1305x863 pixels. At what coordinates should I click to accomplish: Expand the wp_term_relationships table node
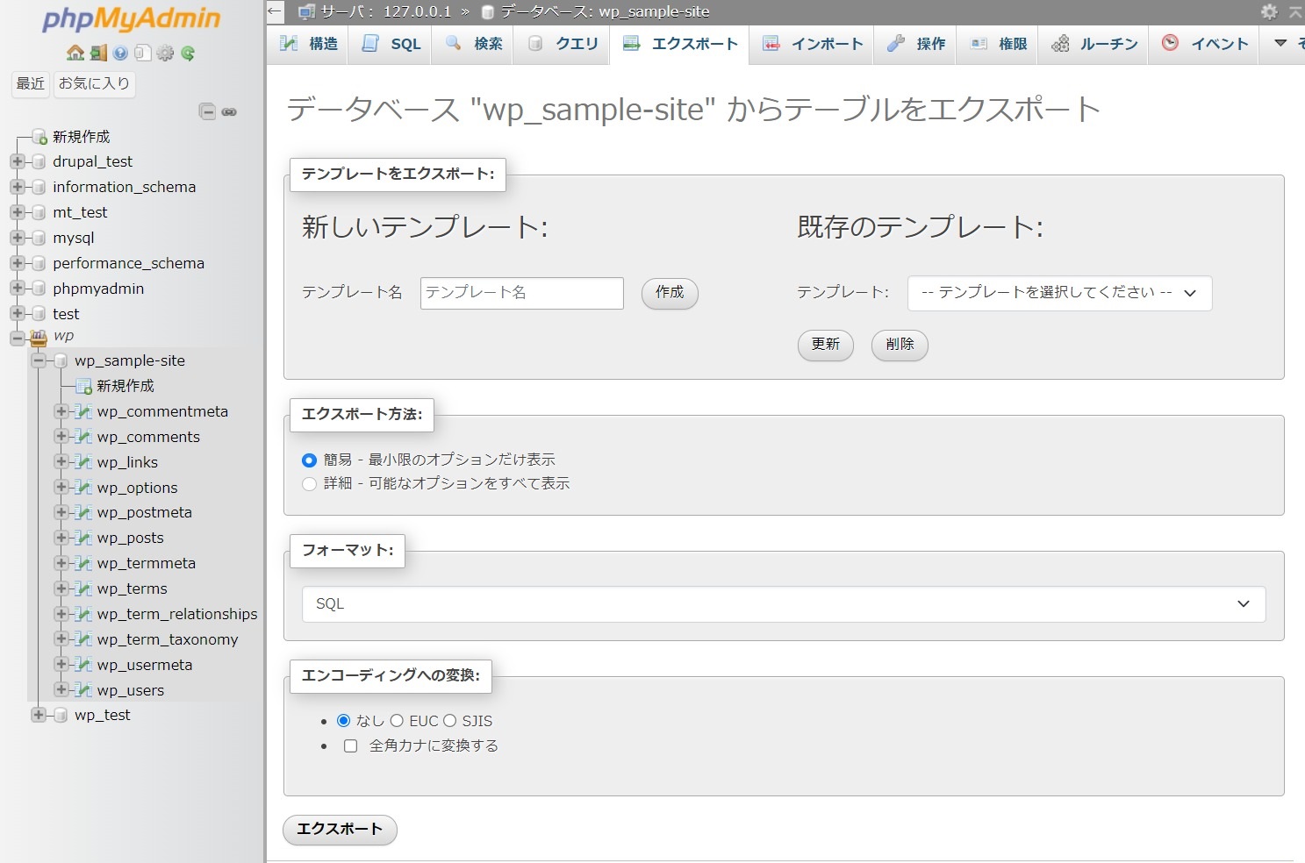tap(61, 614)
